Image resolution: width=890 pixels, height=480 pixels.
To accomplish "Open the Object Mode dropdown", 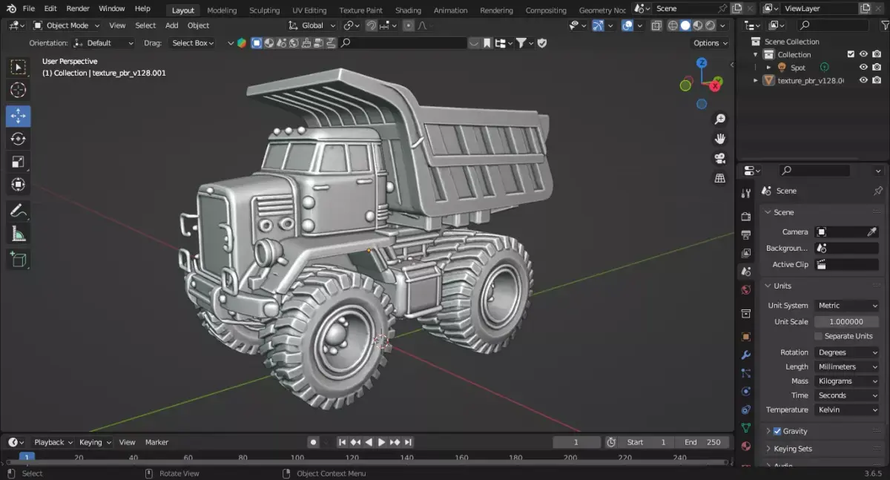I will click(67, 25).
